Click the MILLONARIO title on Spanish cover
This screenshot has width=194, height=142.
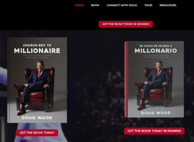[x=156, y=51]
